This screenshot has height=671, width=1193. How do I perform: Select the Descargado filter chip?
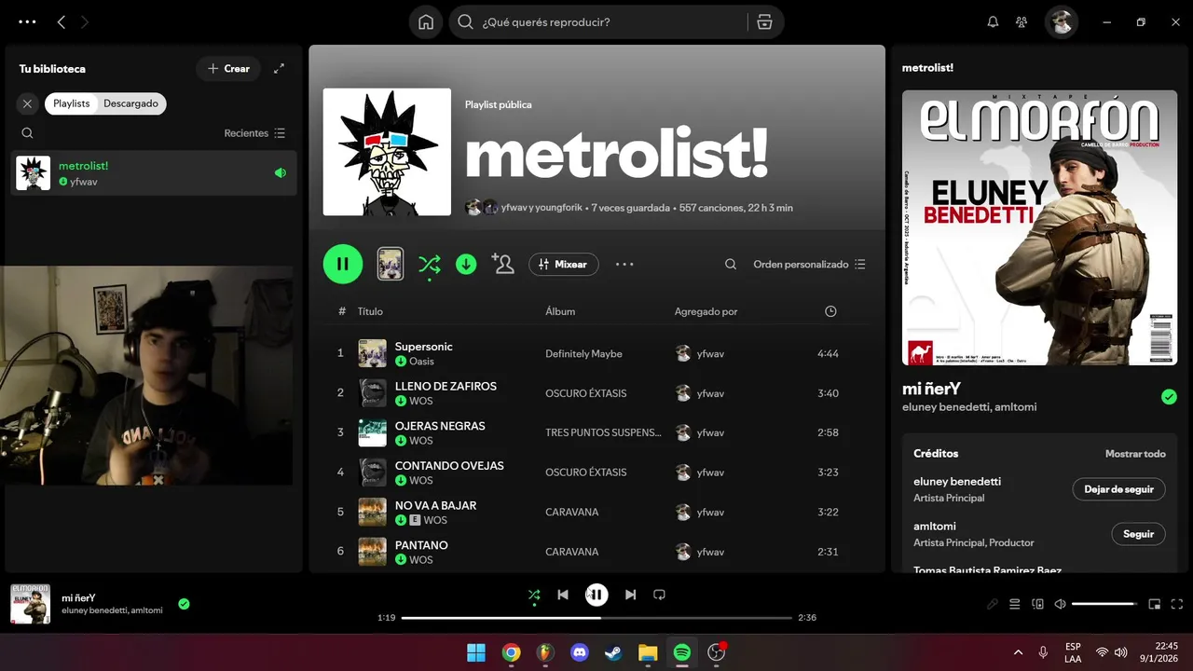[130, 103]
